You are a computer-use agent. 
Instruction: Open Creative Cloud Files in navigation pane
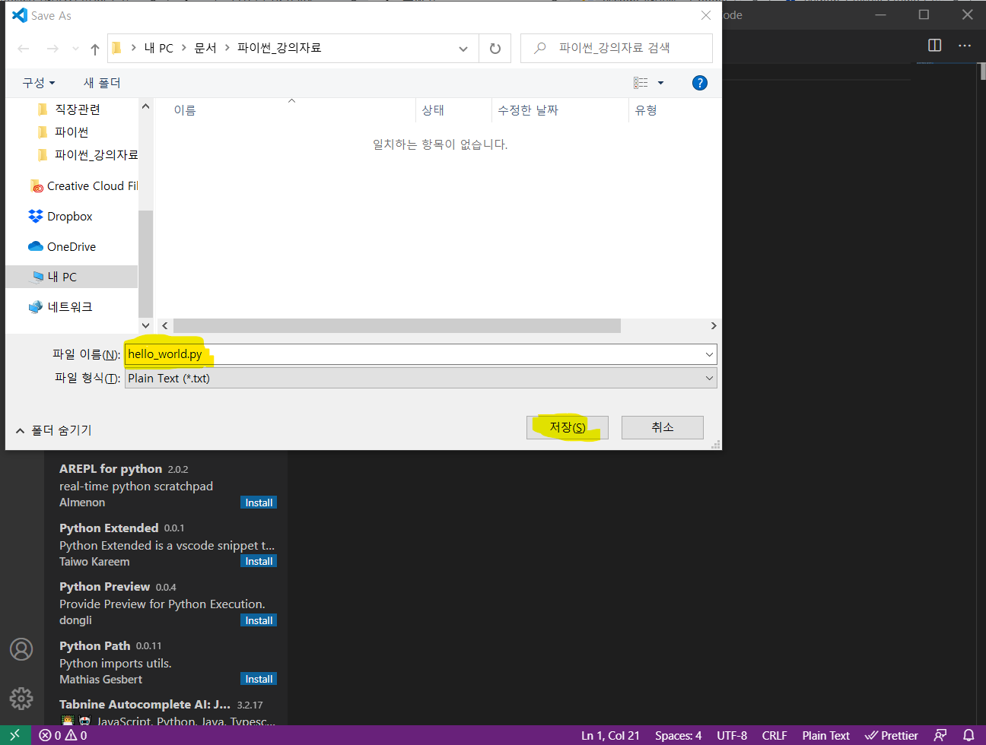pyautogui.click(x=84, y=186)
